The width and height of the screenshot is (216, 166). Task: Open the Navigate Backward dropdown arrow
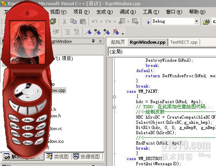[129, 21]
